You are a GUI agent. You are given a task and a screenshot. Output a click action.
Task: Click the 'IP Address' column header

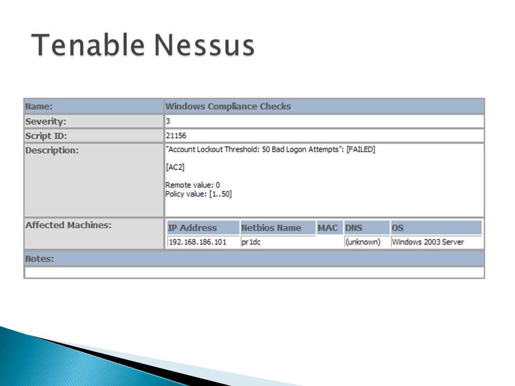pyautogui.click(x=203, y=227)
